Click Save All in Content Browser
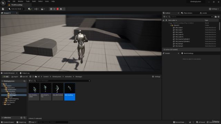The height and width of the screenshot is (124, 221). [x=24, y=77]
